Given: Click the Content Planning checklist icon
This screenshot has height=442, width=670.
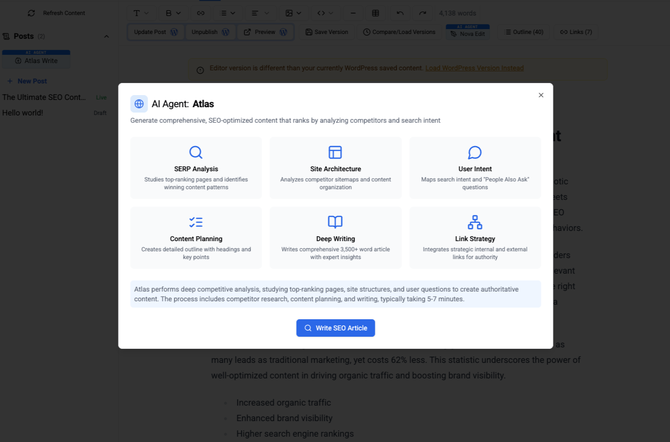Looking at the screenshot, I should pos(196,222).
